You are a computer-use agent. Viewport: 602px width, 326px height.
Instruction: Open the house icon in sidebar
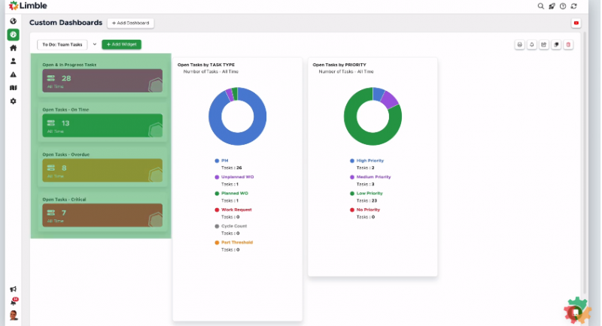pyautogui.click(x=13, y=48)
